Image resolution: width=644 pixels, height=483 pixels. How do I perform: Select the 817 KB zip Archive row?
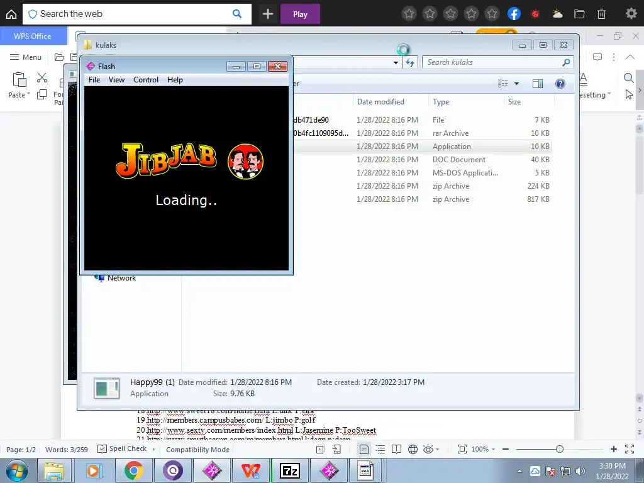click(421, 199)
